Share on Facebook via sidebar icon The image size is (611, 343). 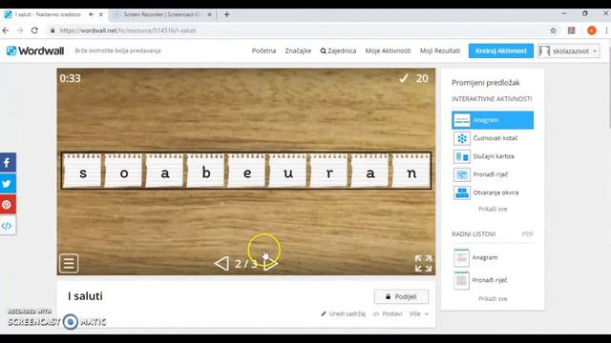click(8, 163)
